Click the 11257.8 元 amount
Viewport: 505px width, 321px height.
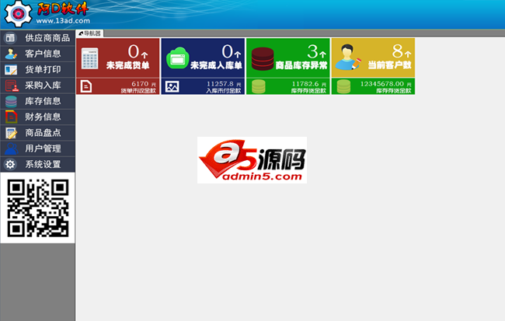pyautogui.click(x=224, y=84)
